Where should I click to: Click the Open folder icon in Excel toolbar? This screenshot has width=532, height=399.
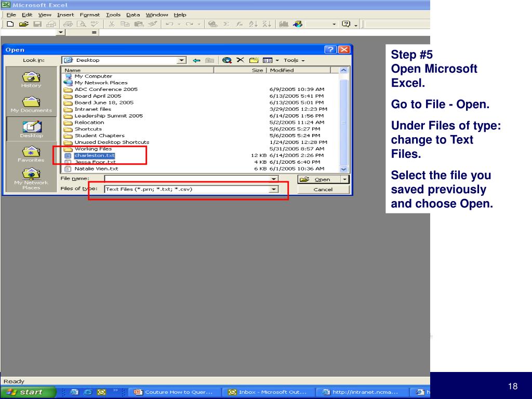24,24
